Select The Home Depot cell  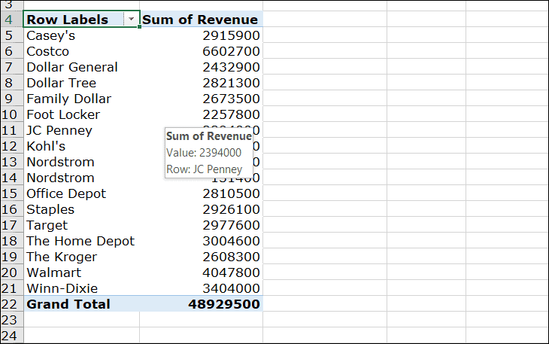tap(81, 241)
